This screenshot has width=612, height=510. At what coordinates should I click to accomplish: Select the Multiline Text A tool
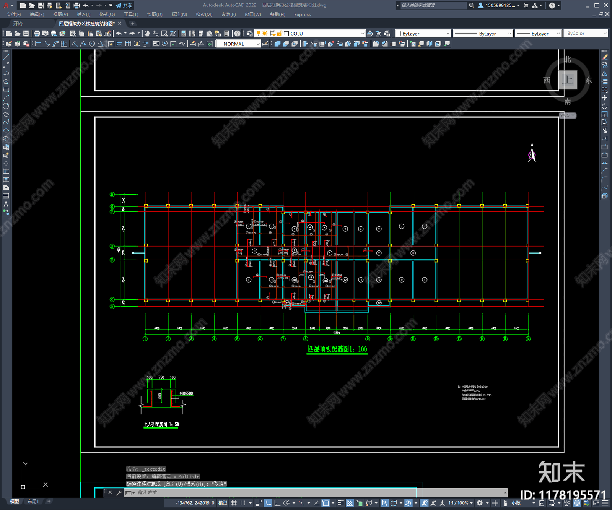[6, 204]
